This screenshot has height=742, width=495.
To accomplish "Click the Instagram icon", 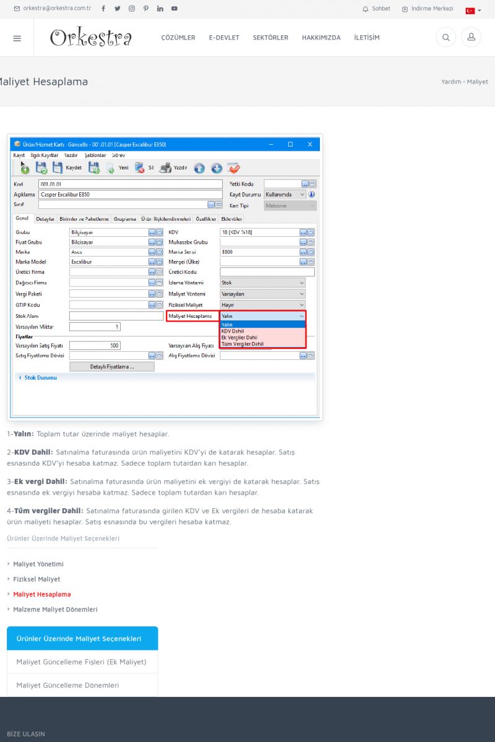I will point(132,9).
